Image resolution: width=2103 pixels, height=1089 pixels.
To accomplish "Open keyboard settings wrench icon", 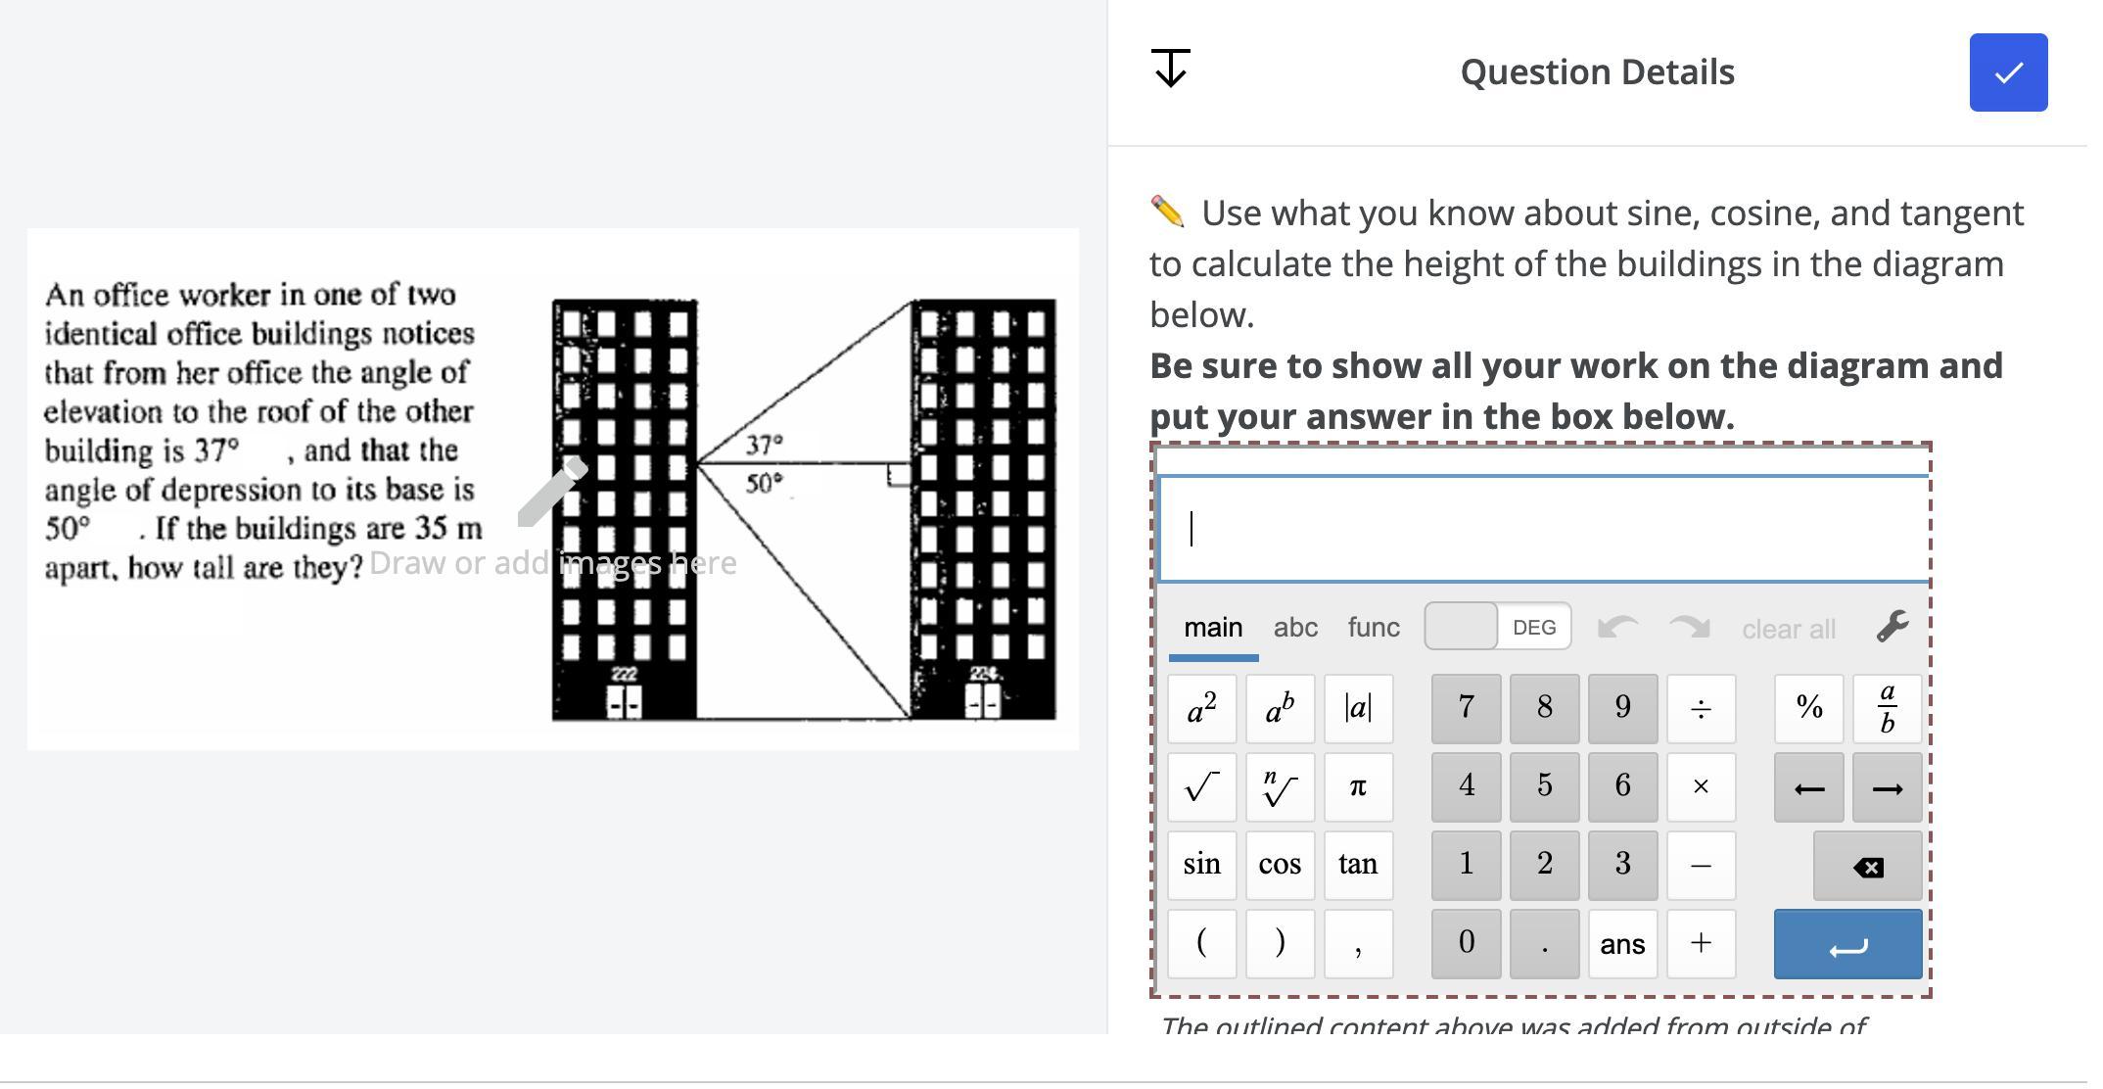I will (x=1893, y=627).
